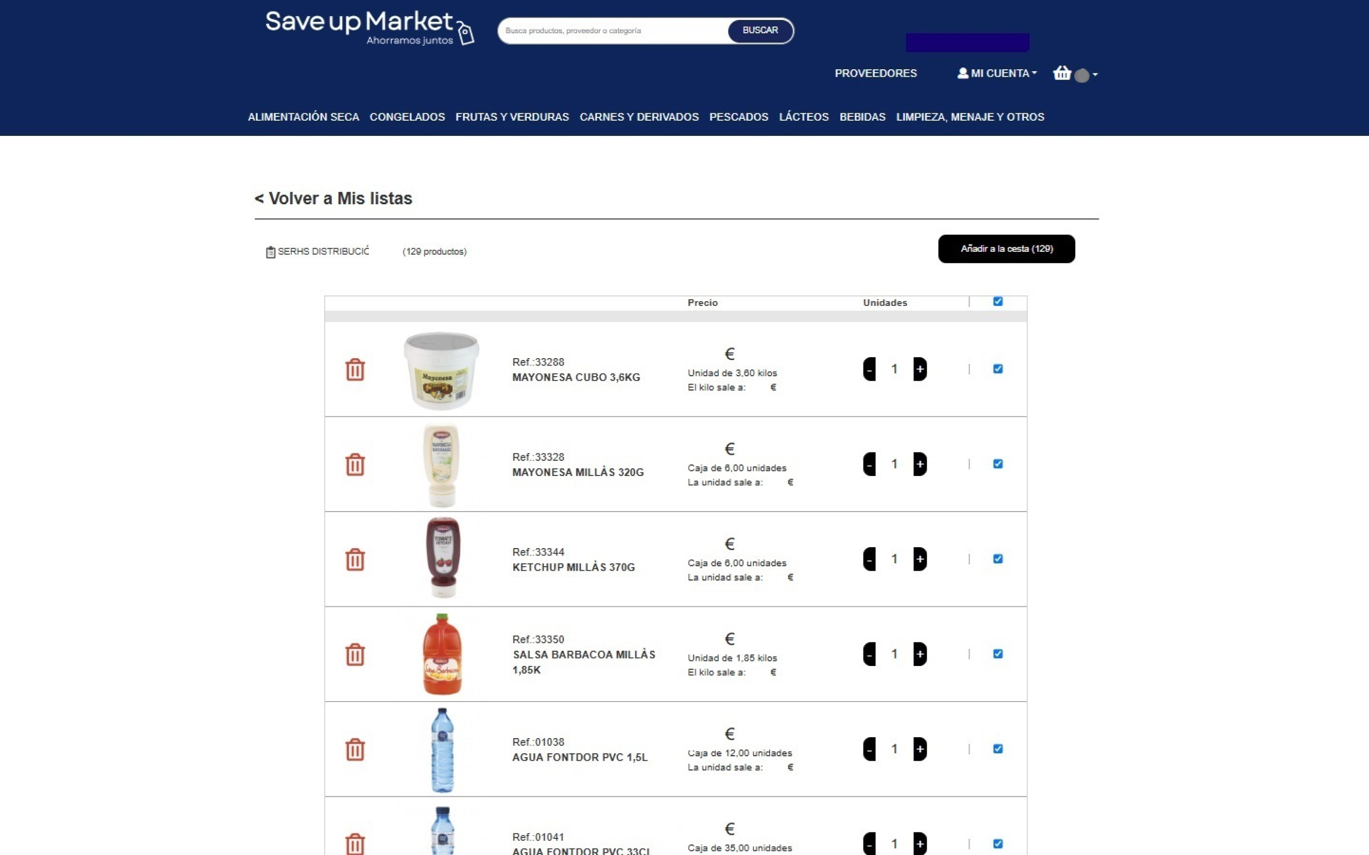1369x855 pixels.
Task: Click the BUSCAR search button
Action: click(x=760, y=31)
